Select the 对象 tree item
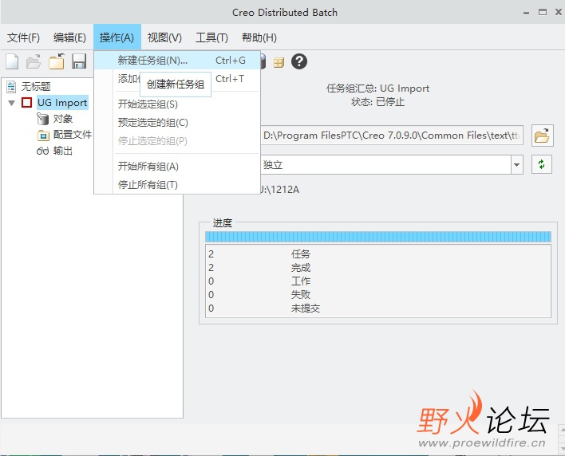Screen dimensions: 565x456 point(63,119)
